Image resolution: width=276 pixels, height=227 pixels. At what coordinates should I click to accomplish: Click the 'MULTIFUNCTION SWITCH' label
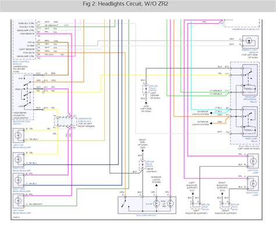[x=21, y=122]
